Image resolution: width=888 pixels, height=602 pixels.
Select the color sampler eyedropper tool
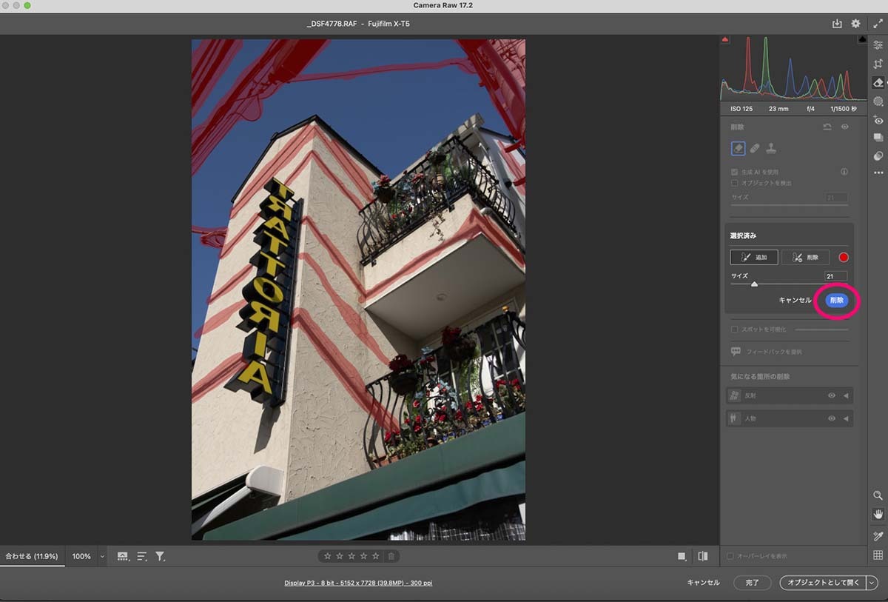coord(878,536)
